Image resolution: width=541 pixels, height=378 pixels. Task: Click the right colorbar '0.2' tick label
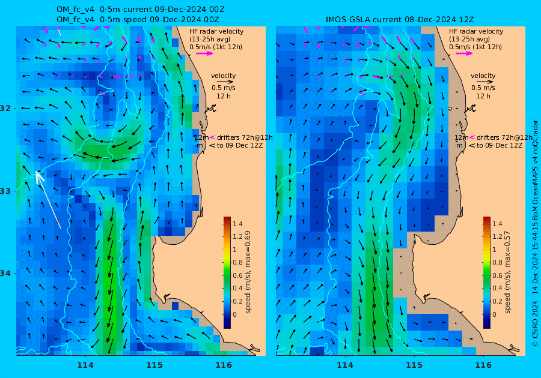497,301
